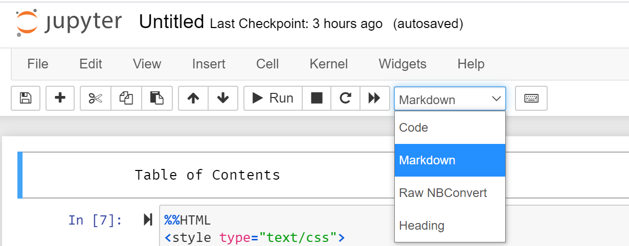Screen dimensions: 629x246
Task: Insert cell below with plus icon
Action: [x=60, y=98]
